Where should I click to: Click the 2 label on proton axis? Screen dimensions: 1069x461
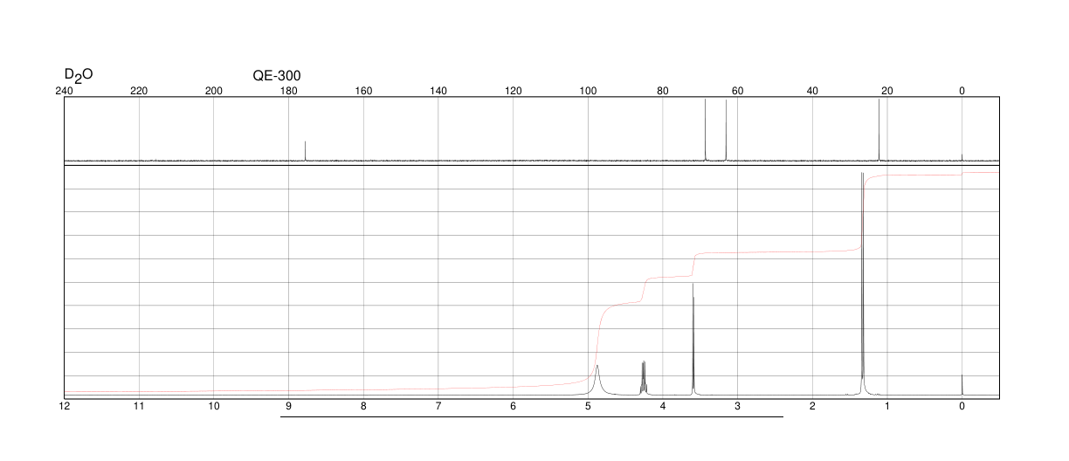812,406
